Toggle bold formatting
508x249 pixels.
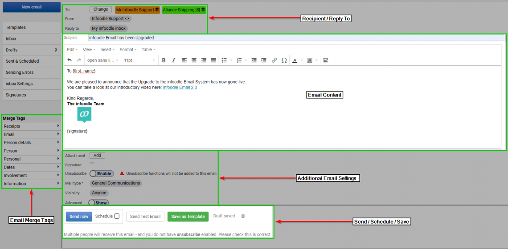[164, 60]
